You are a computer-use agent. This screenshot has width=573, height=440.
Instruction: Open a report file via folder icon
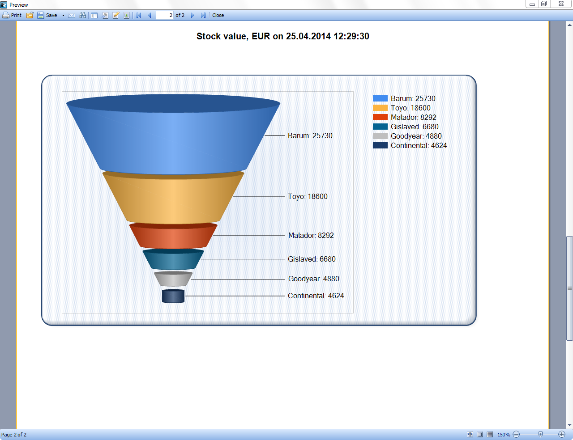click(30, 15)
